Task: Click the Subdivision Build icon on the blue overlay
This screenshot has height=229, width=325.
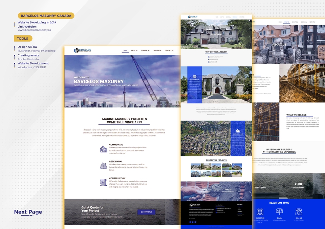Action: [x=238, y=131]
